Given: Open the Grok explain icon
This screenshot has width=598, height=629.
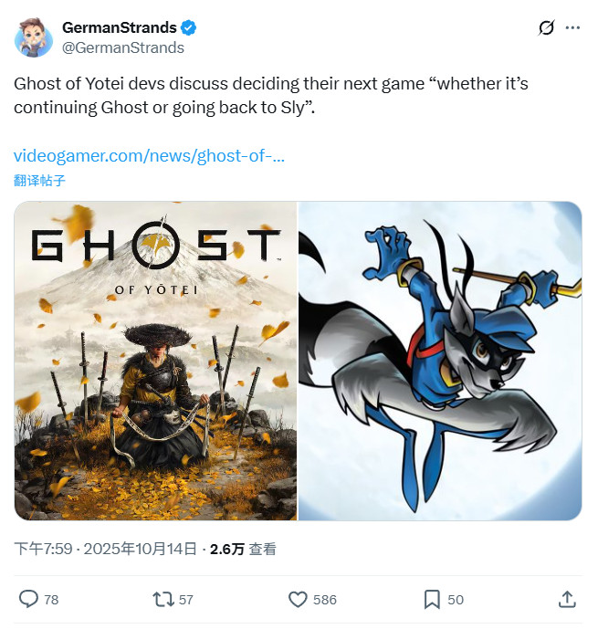Looking at the screenshot, I should (x=546, y=27).
